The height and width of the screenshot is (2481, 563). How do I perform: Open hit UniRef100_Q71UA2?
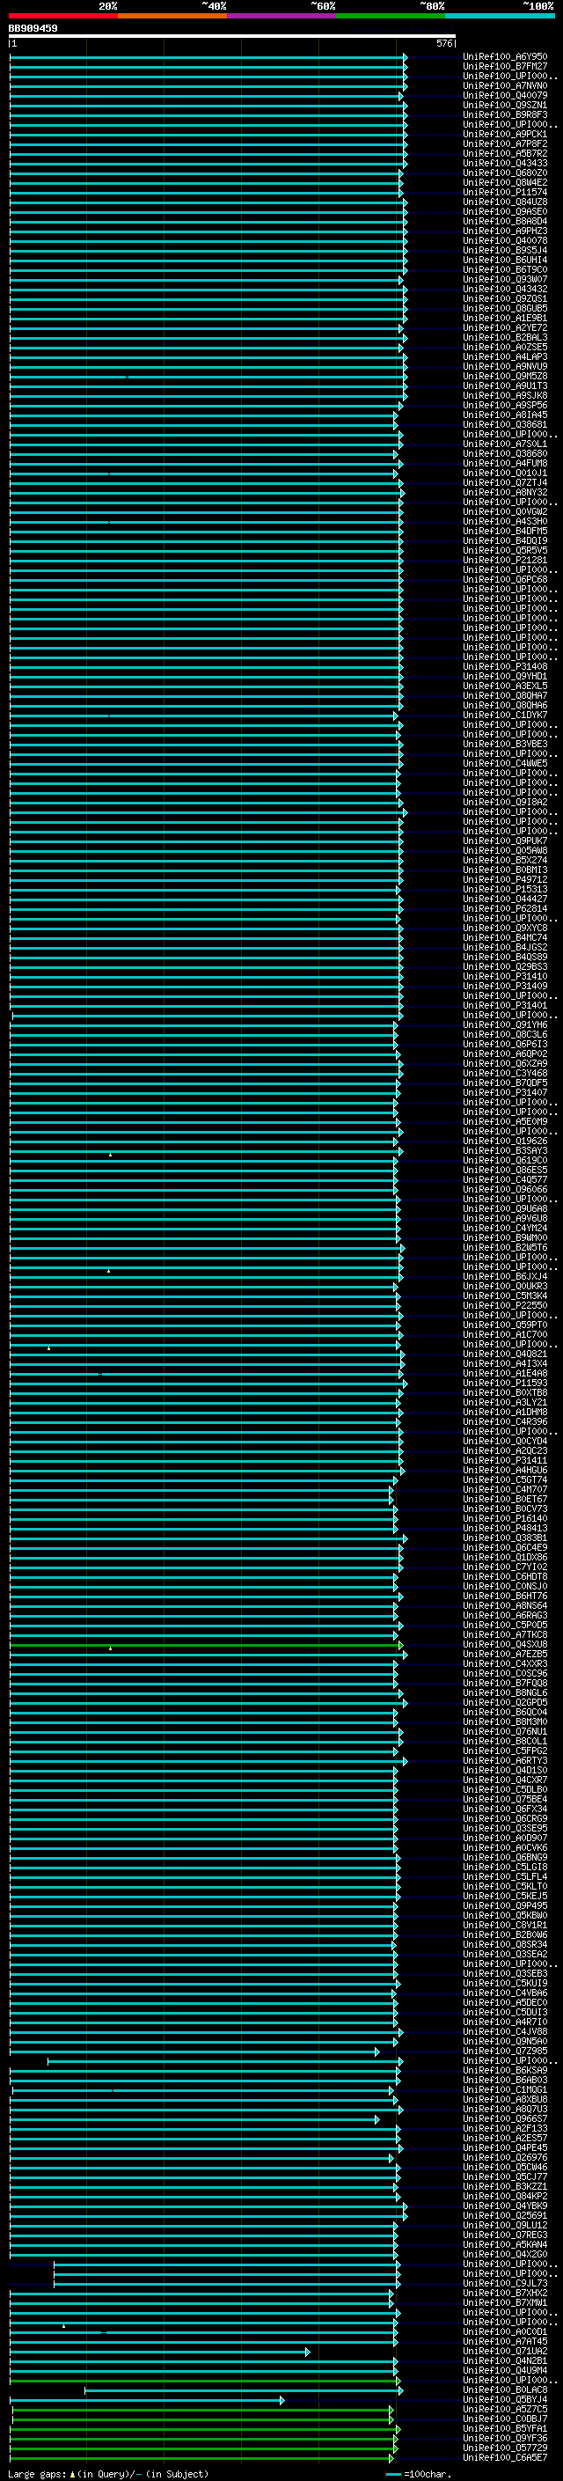pyautogui.click(x=505, y=2351)
